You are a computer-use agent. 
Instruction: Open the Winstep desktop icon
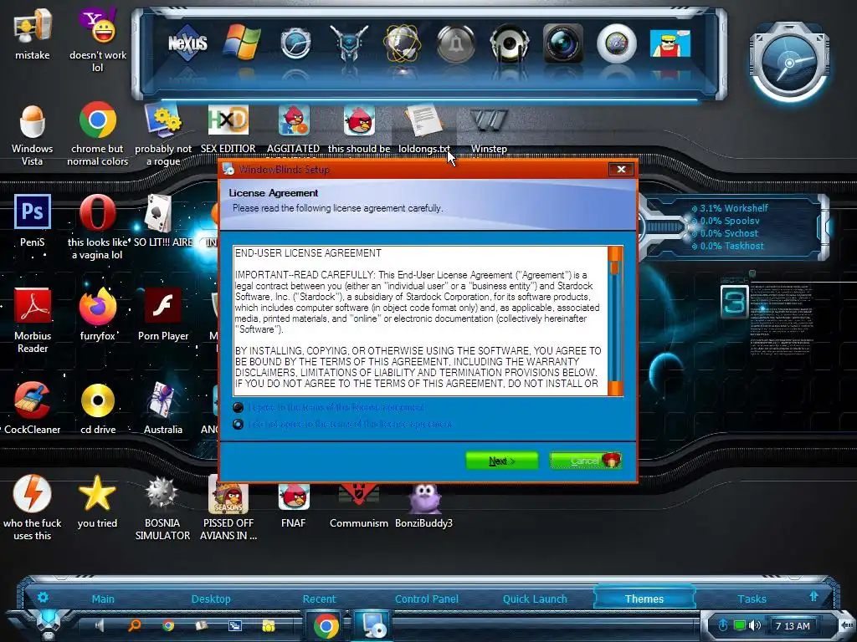coord(489,130)
